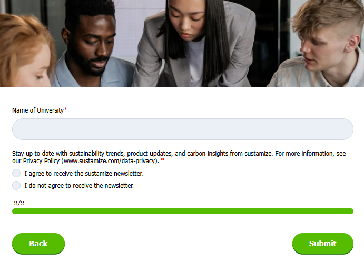Click the red-haired person at photo's left

click(24, 51)
